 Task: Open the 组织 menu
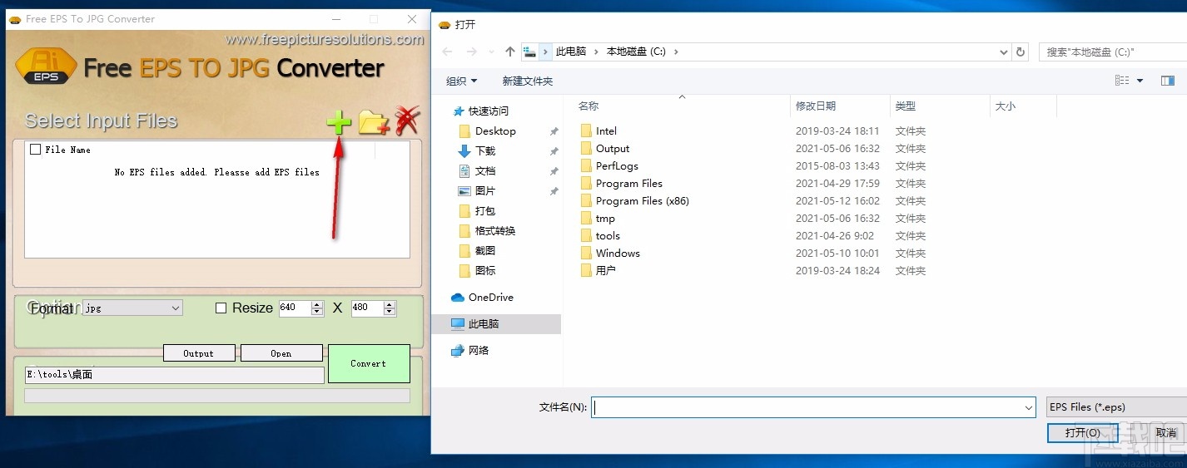462,81
